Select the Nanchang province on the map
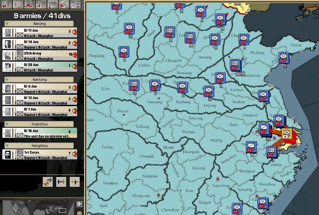The width and height of the screenshot is (319, 215). point(221,185)
